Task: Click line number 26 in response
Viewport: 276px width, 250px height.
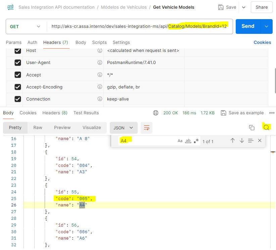Action: (x=14, y=205)
